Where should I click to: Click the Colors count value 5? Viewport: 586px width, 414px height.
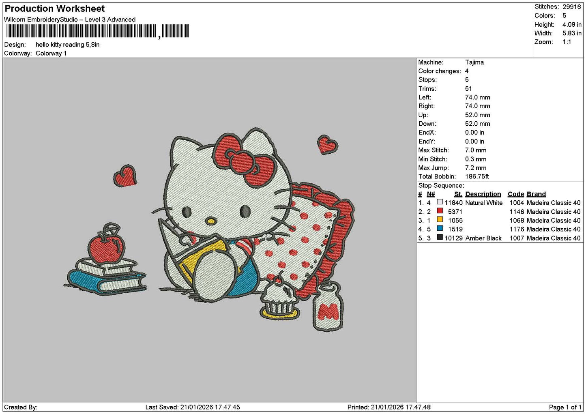tap(564, 15)
